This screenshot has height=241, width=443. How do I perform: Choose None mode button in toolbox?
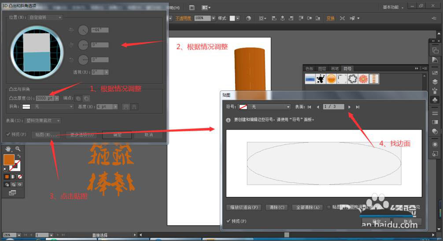(x=20, y=177)
